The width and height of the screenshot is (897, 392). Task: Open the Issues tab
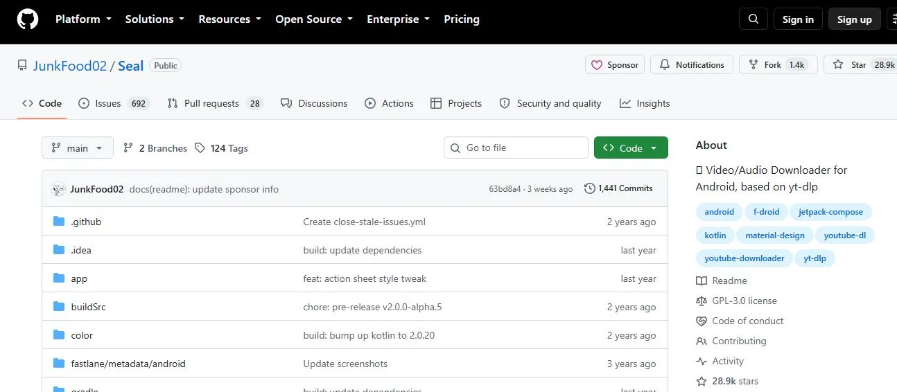[114, 103]
